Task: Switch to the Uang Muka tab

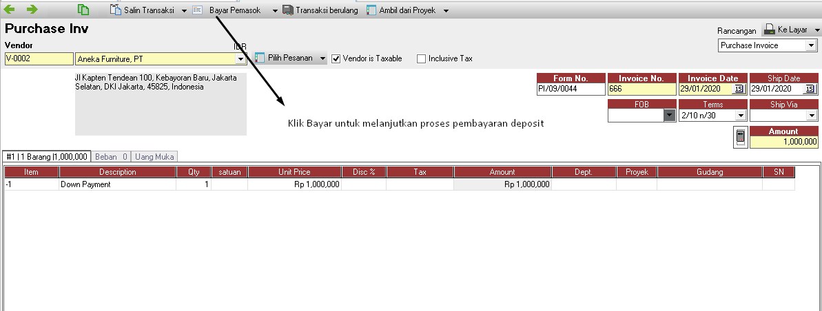Action: point(155,156)
